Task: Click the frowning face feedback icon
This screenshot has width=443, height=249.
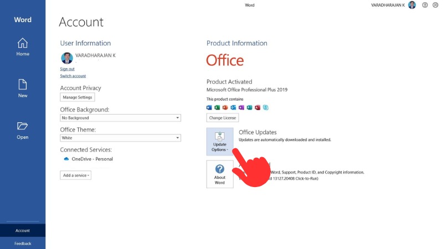Action: (x=435, y=5)
